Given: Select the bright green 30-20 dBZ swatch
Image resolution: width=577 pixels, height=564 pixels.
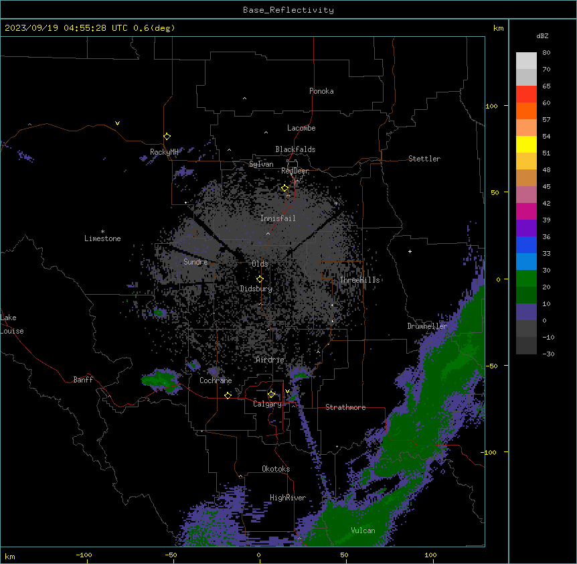Looking at the screenshot, I should pyautogui.click(x=526, y=279).
